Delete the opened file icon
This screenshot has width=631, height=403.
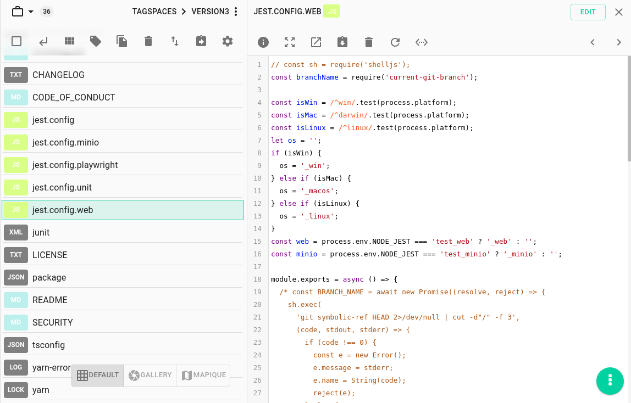[369, 42]
